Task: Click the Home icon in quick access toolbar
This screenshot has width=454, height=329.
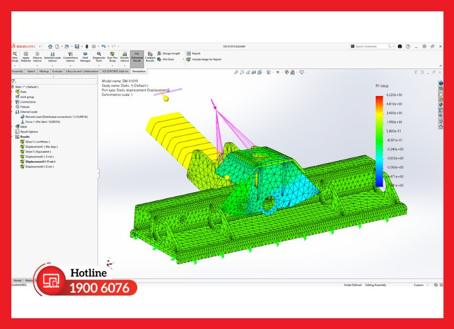Action: click(51, 47)
